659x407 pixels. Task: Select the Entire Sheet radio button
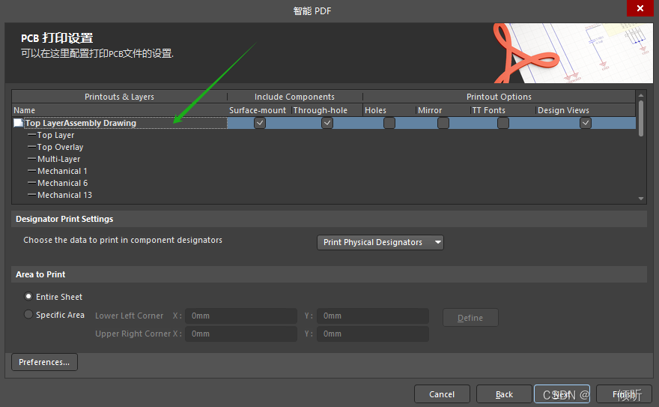click(x=28, y=296)
